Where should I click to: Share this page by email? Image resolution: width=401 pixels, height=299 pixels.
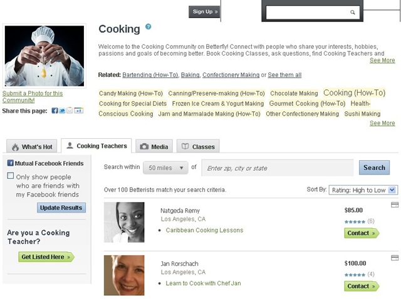70,111
